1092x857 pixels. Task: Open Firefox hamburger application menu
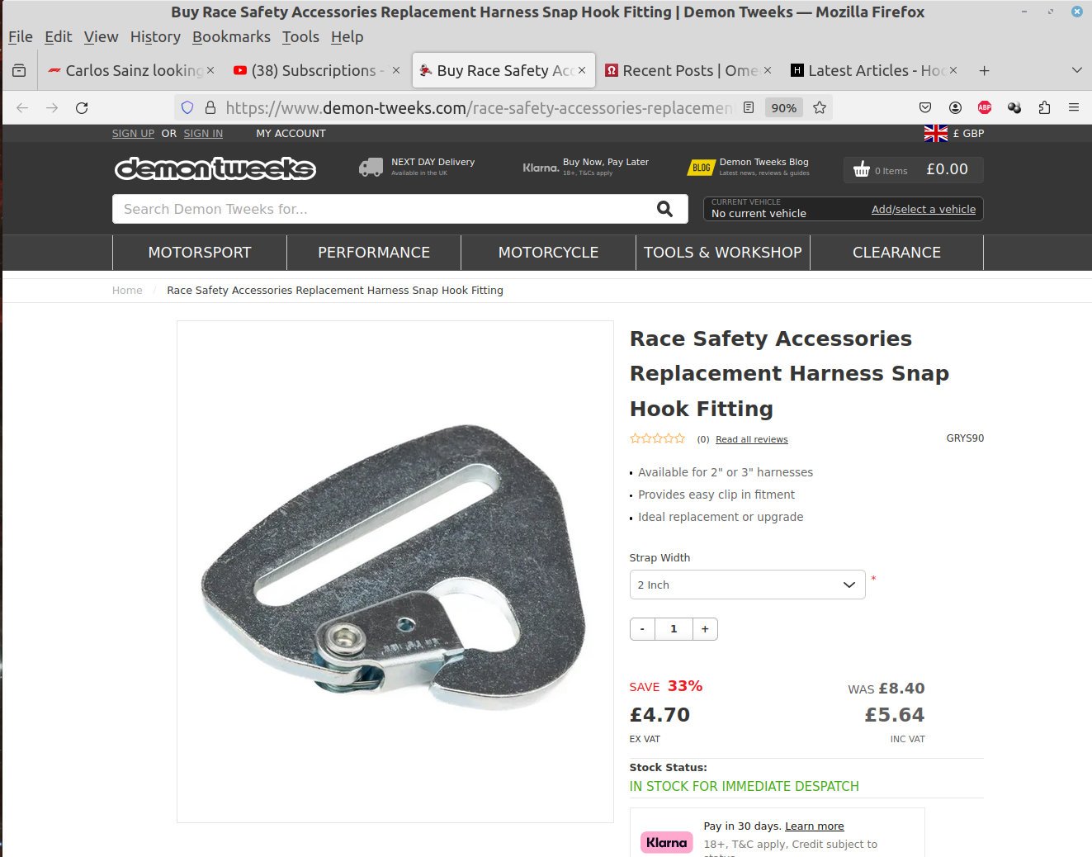[1074, 107]
